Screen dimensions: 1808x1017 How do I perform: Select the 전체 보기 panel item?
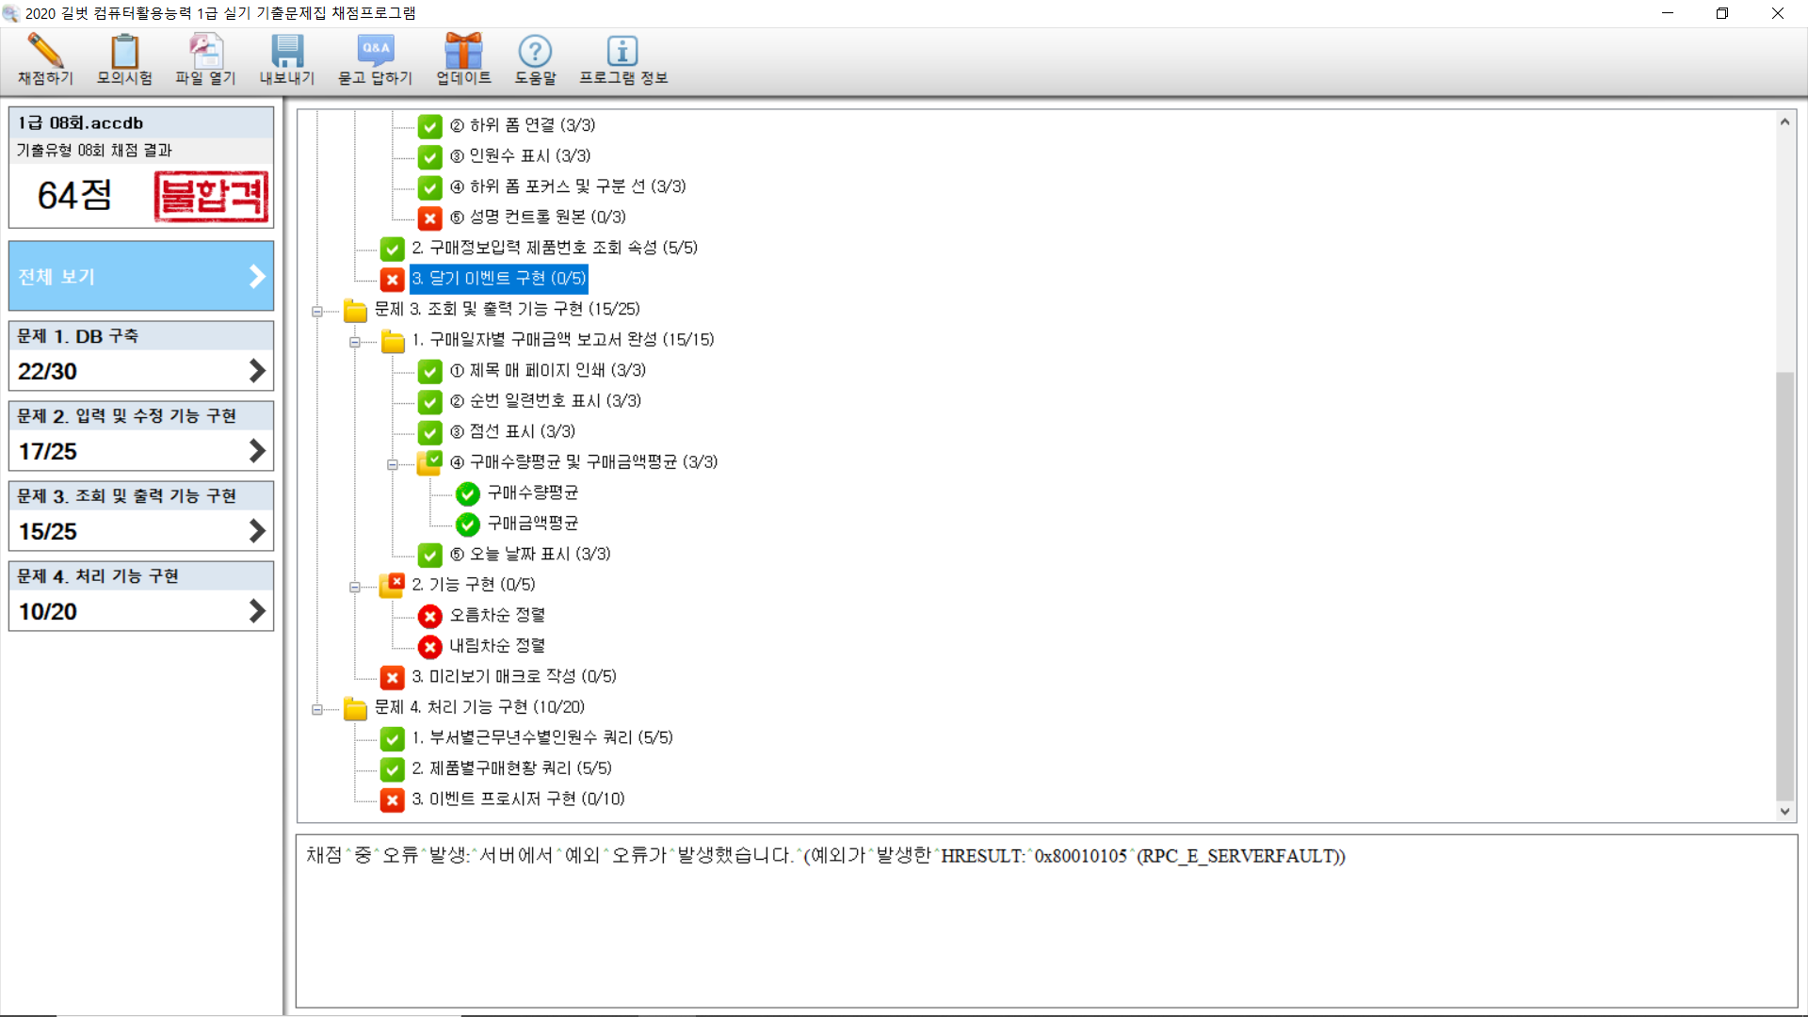(x=141, y=277)
